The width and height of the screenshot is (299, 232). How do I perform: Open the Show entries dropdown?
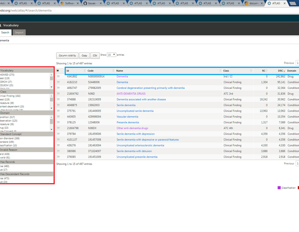coord(111,55)
